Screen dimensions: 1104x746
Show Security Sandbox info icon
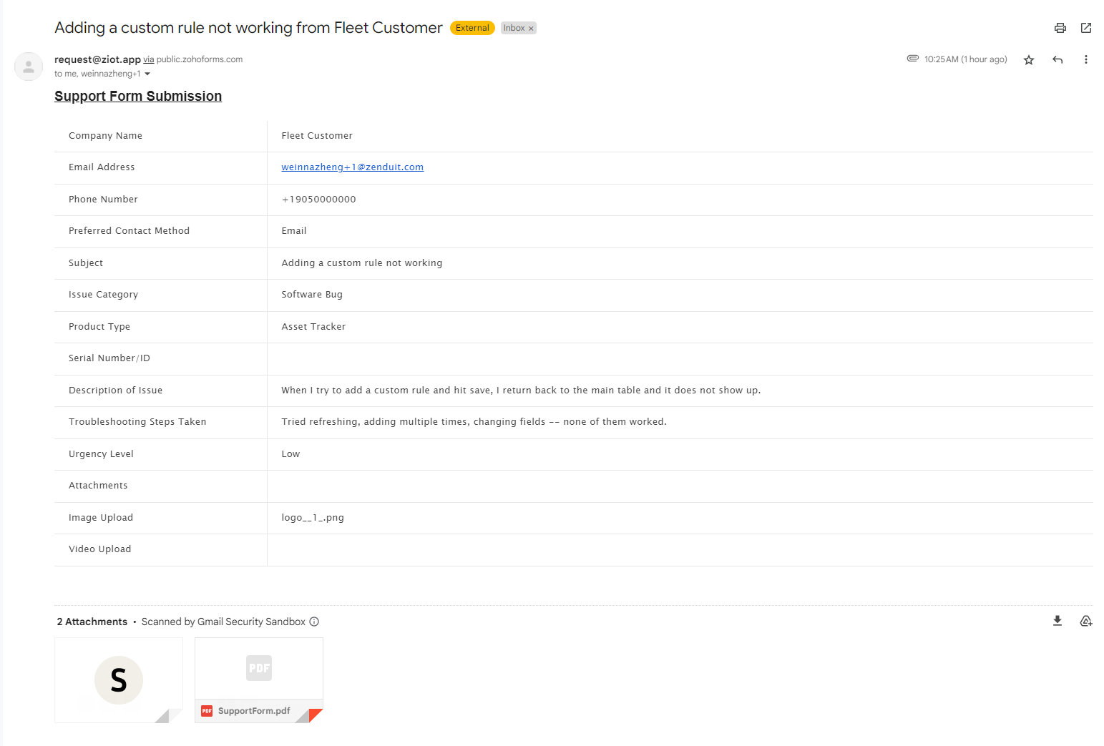[x=314, y=622]
